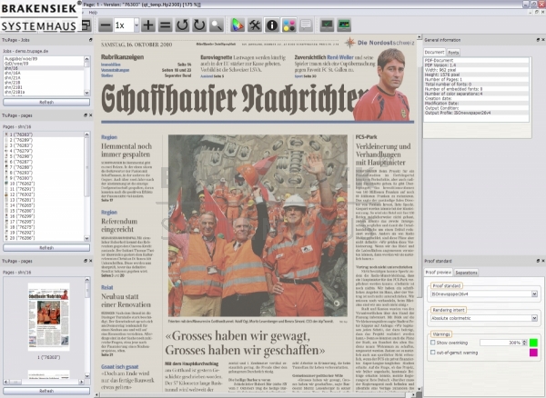This screenshot has height=398, width=546.
Task: Toggle the CMYK color dots icon
Action: point(288,25)
